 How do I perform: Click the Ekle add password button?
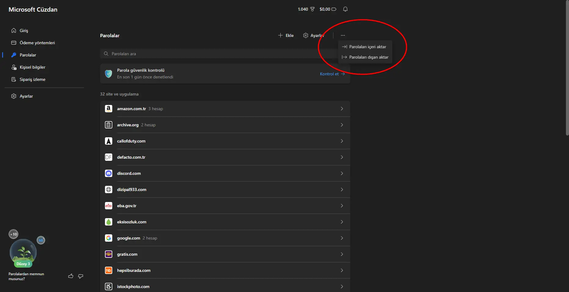pos(286,35)
